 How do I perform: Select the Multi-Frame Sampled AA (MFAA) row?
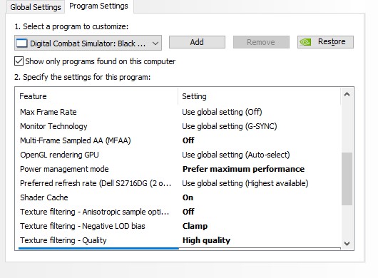click(x=180, y=140)
